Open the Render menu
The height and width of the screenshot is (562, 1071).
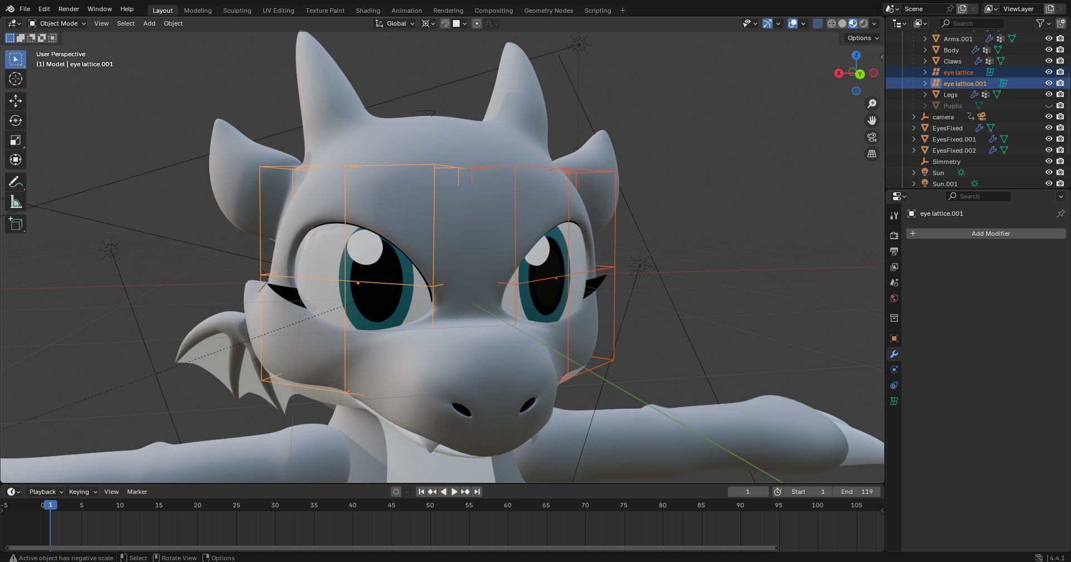point(69,9)
